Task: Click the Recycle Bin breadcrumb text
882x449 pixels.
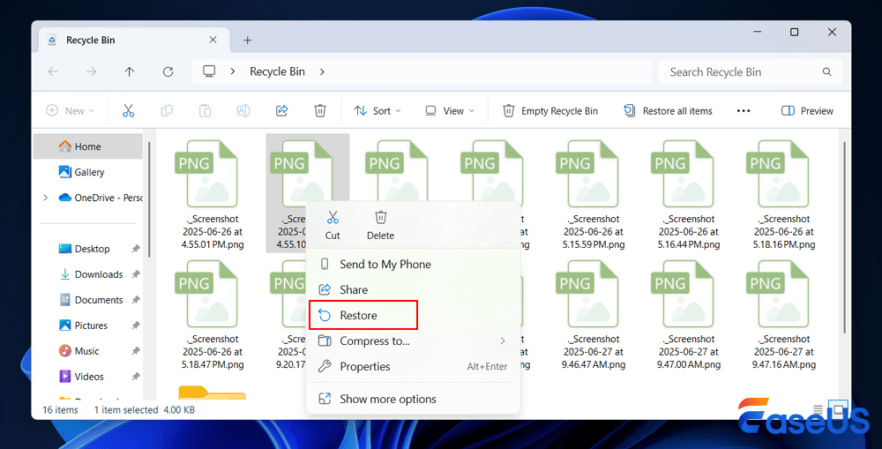Action: point(277,71)
